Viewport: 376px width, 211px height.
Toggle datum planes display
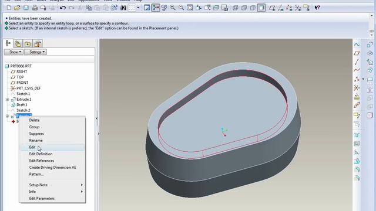(x=271, y=8)
